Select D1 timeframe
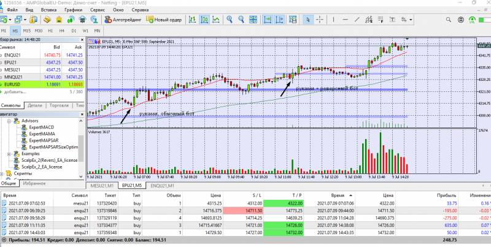The height and width of the screenshot is (247, 491). coord(74,31)
